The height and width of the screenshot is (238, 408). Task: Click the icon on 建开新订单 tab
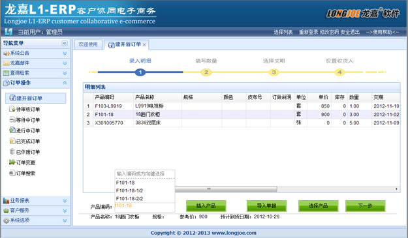111,45
